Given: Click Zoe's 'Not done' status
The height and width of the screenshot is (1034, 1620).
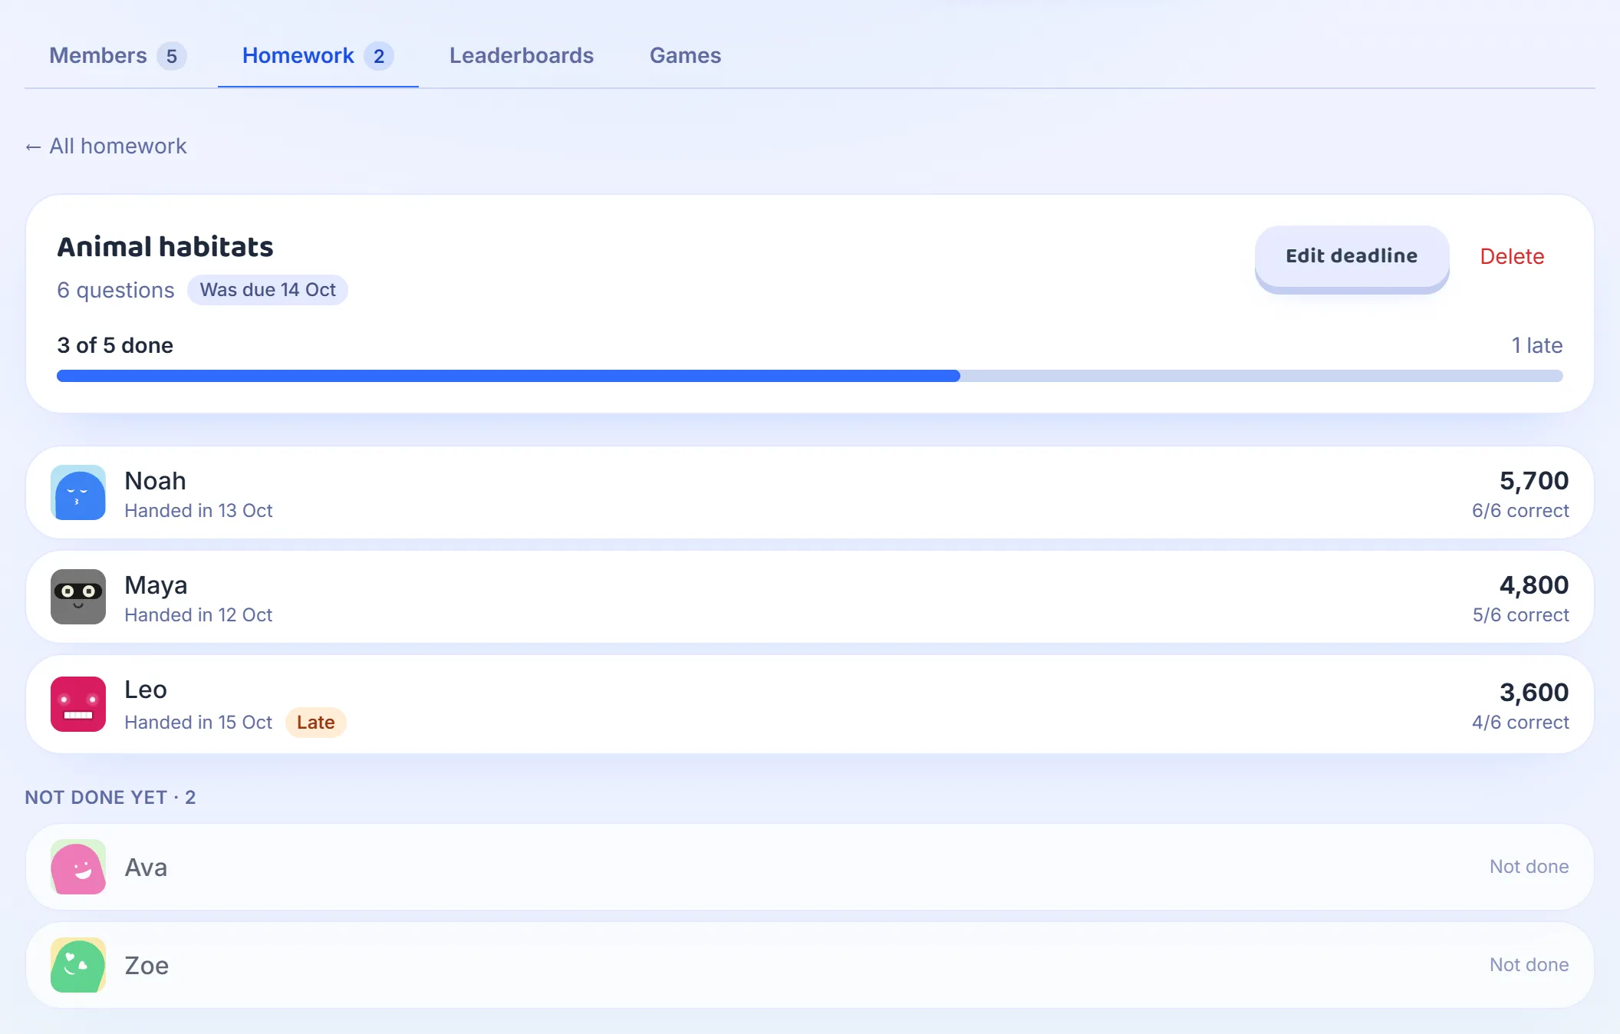Looking at the screenshot, I should click(1529, 965).
